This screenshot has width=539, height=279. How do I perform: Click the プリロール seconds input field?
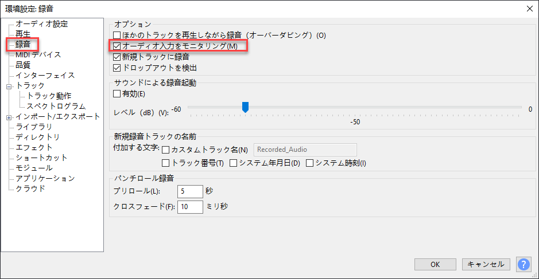190,191
